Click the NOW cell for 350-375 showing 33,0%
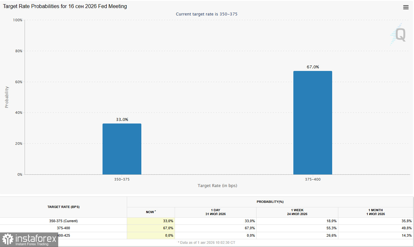 coord(151,221)
